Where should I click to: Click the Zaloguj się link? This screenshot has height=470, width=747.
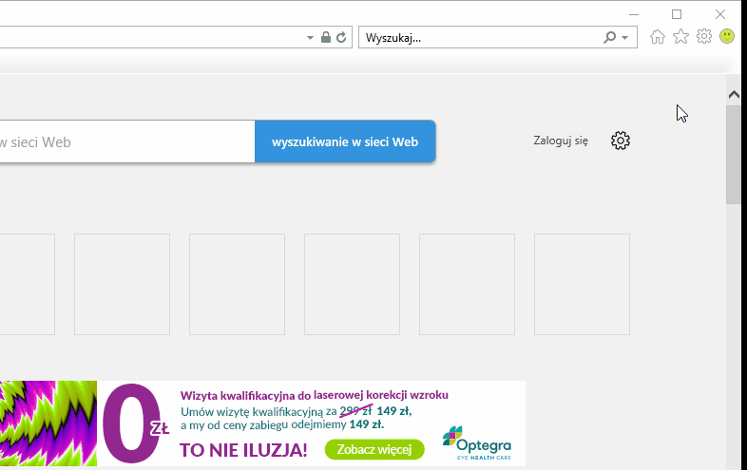pos(561,141)
